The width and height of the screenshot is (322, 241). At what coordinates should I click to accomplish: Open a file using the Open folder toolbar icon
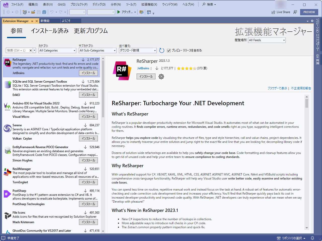pos(33,12)
